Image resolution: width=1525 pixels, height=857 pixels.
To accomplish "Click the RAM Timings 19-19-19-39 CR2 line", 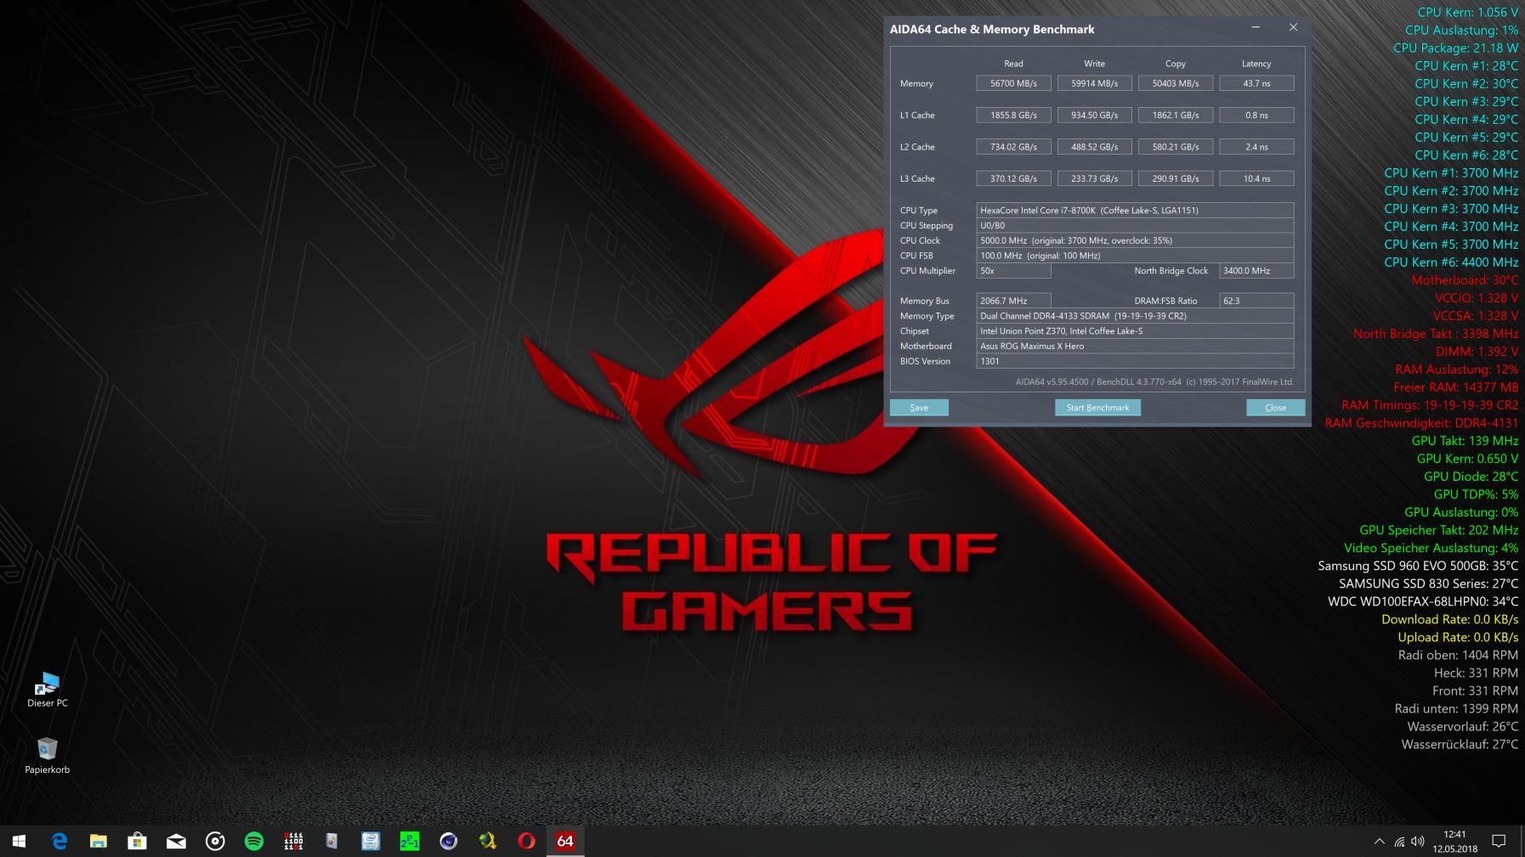I will point(1430,405).
